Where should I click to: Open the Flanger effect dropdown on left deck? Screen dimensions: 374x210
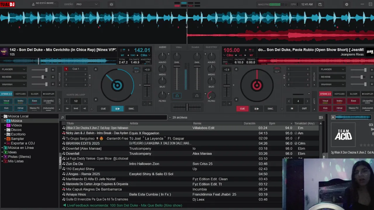(13, 69)
